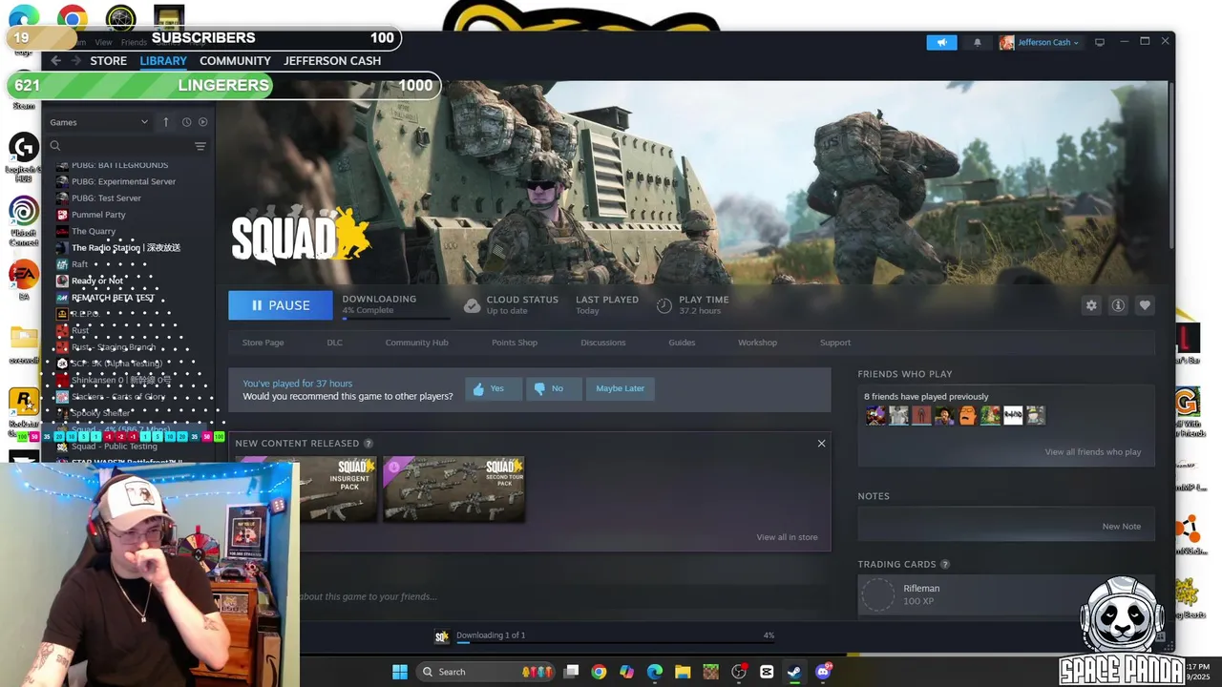Open Points Shop link
Viewport: 1222px width, 687px height.
tap(515, 343)
